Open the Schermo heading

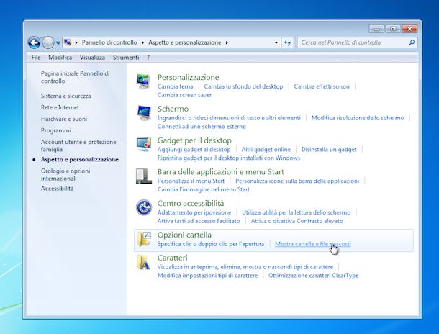pos(173,109)
